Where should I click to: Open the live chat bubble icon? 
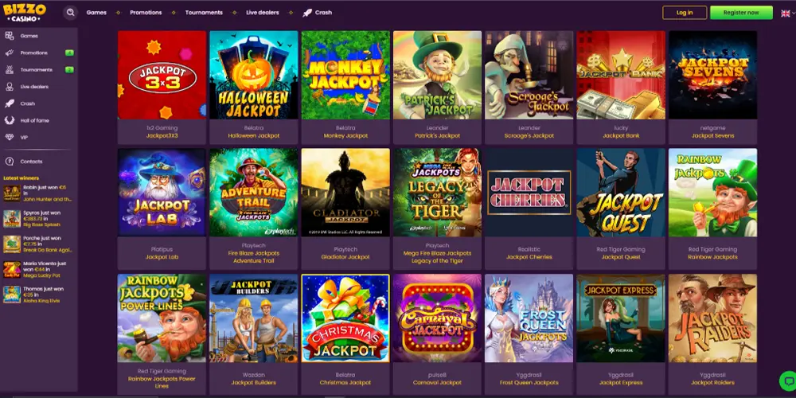pos(787,380)
